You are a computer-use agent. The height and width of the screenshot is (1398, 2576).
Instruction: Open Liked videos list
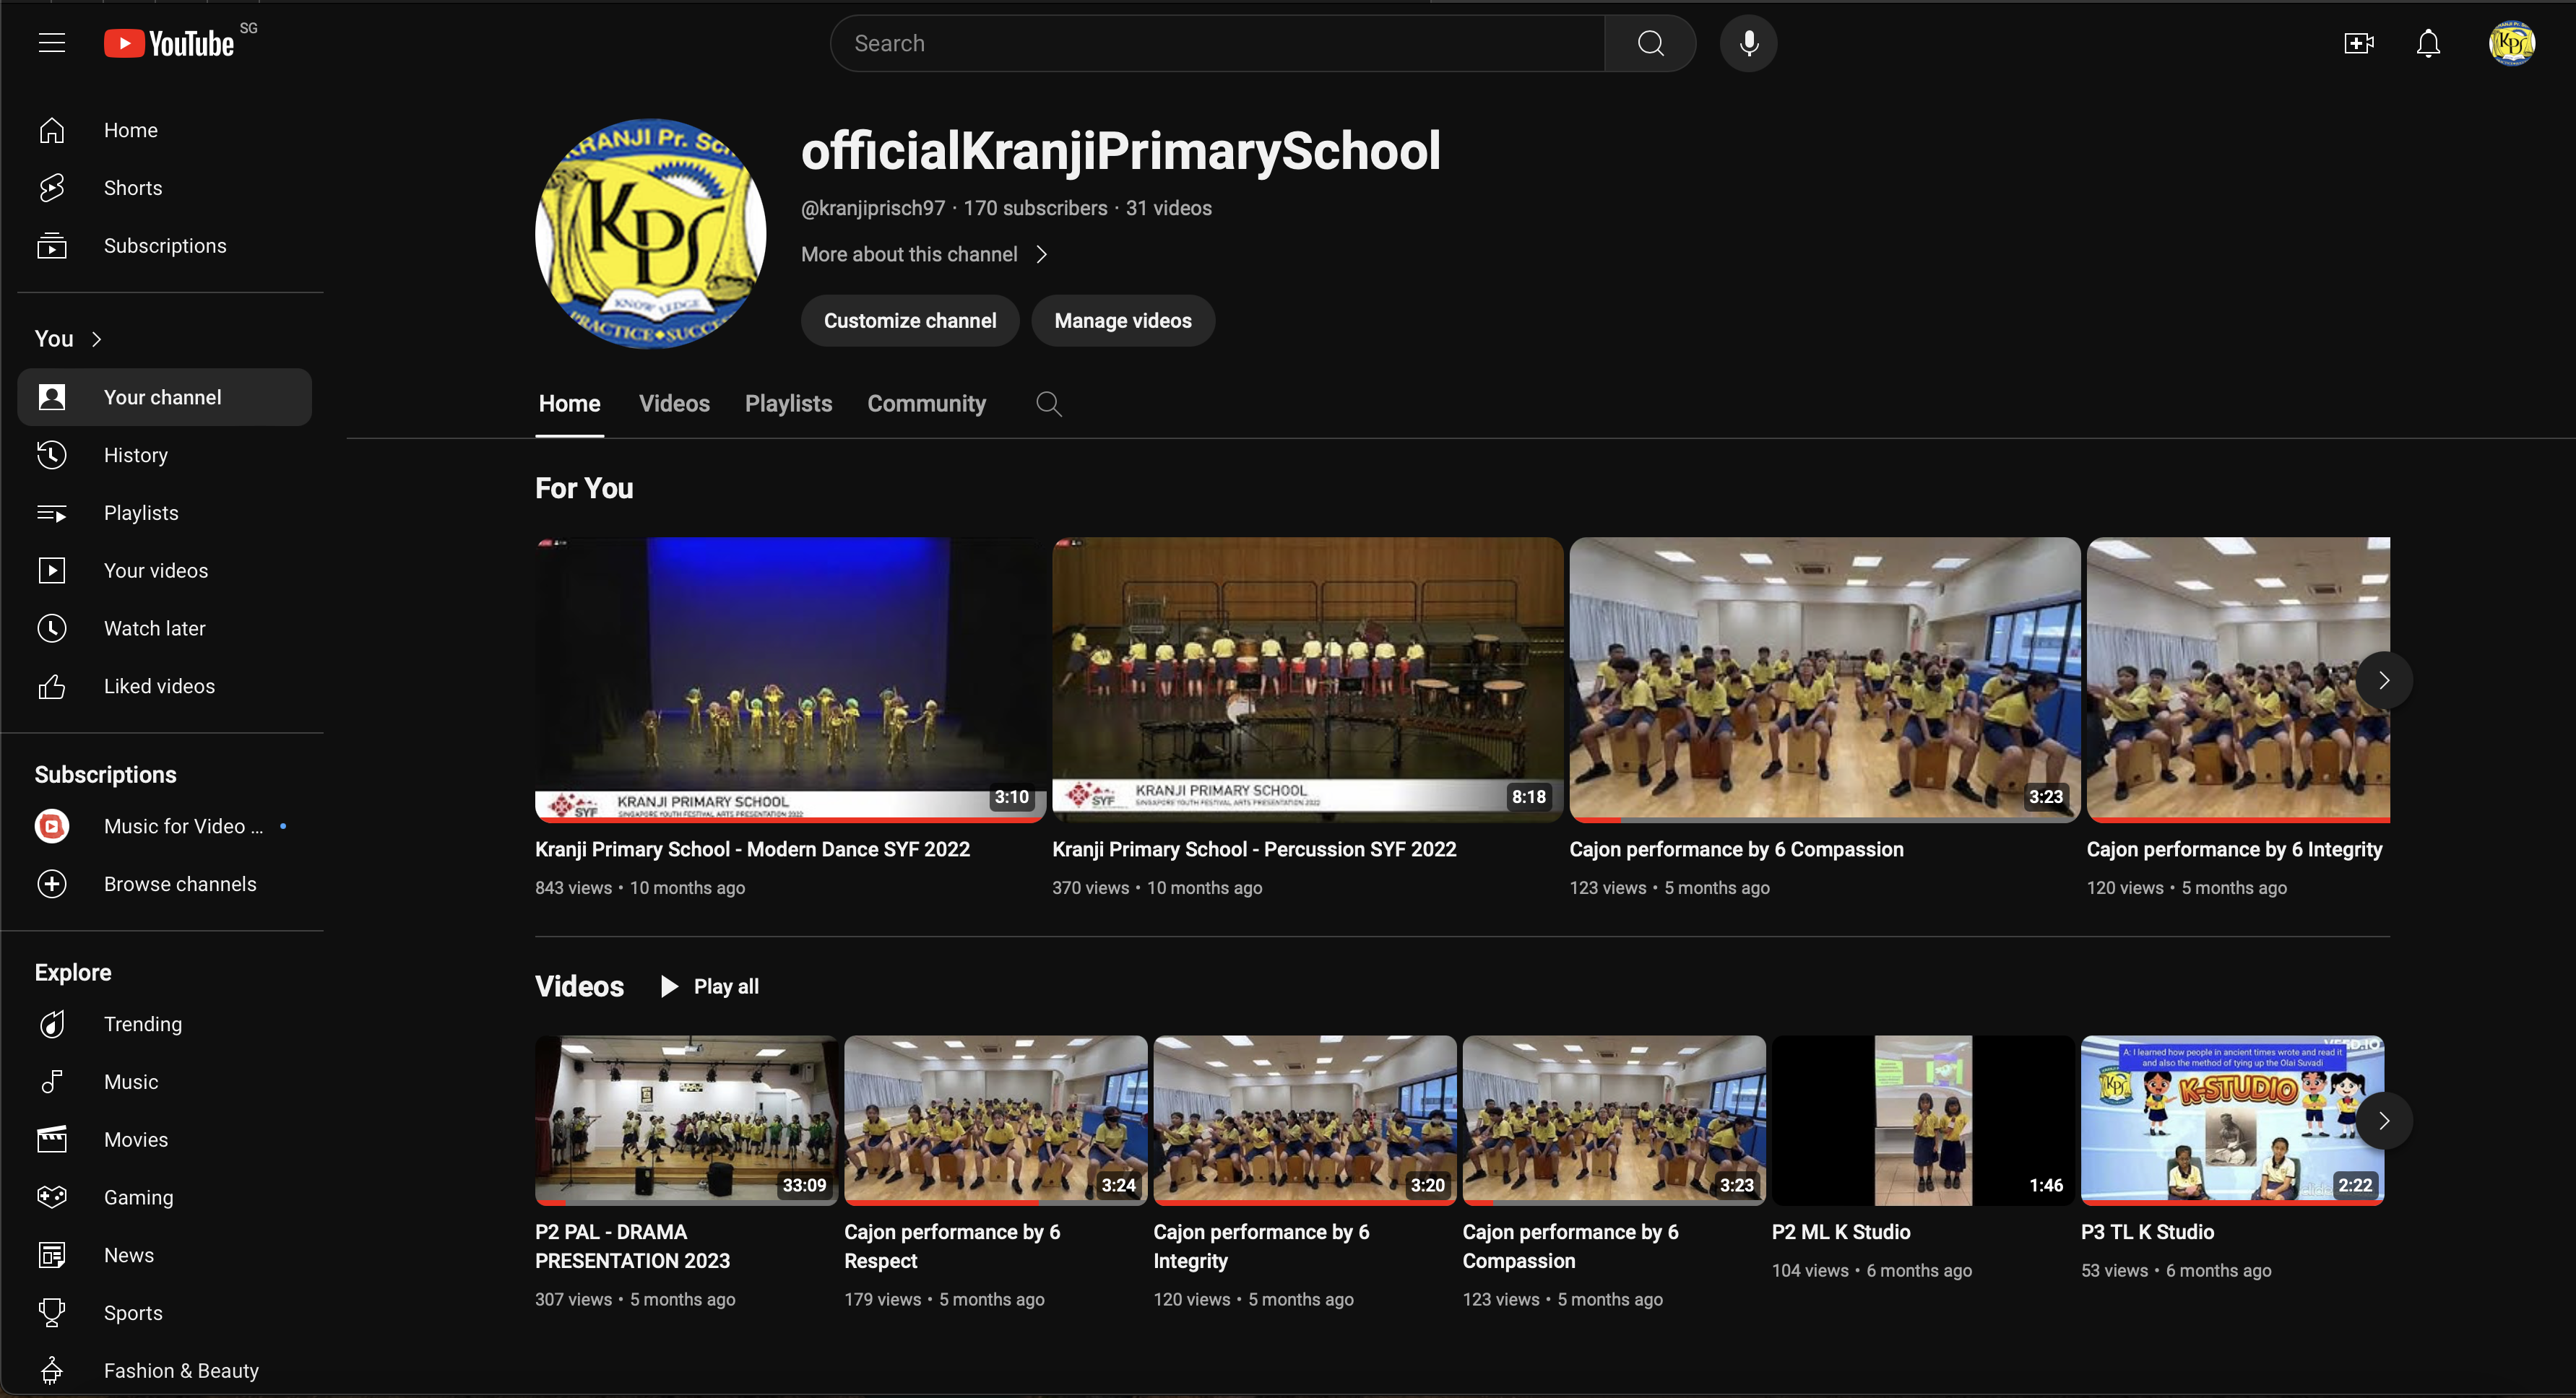165,687
